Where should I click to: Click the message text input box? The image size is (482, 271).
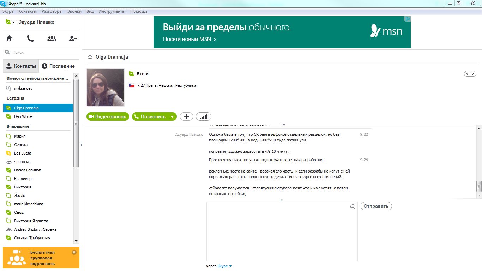tap(282, 231)
